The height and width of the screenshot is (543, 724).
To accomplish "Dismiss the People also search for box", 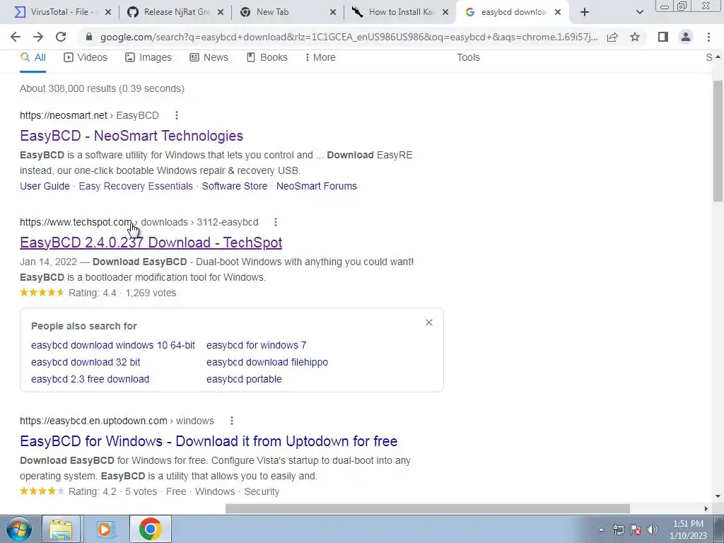I will coord(429,322).
